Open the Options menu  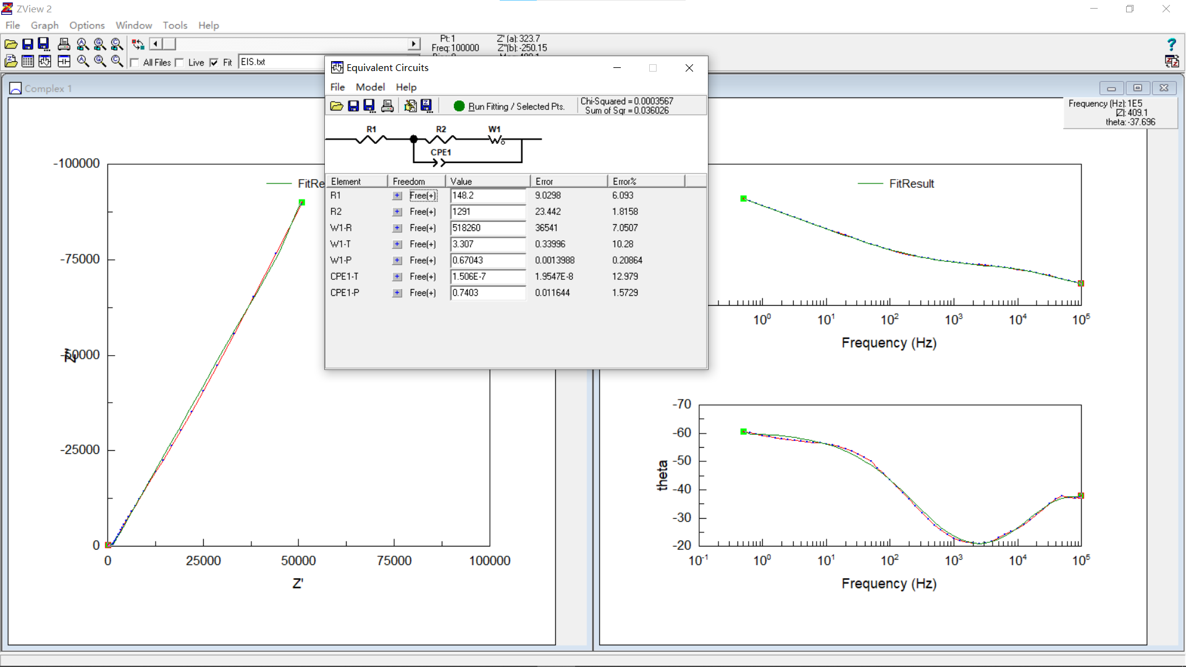click(86, 25)
